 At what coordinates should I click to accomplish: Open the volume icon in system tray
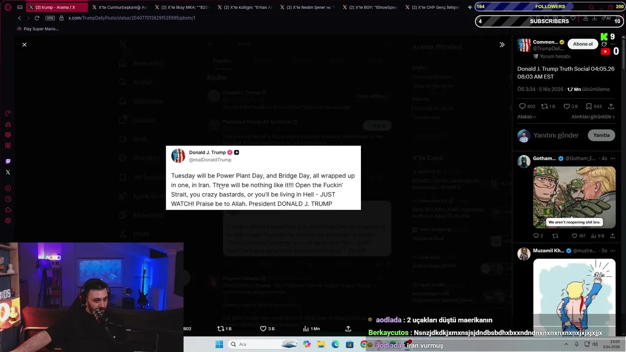[x=595, y=344]
